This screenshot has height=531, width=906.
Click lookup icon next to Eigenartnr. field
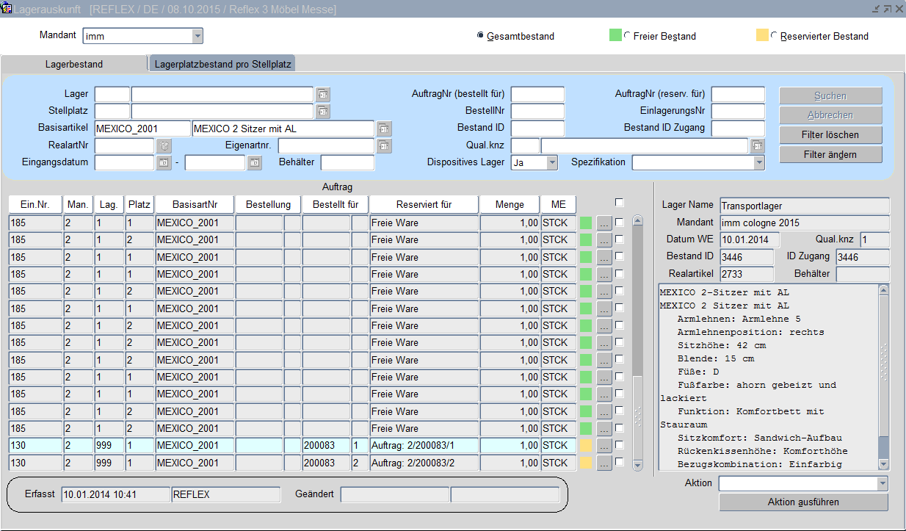[x=384, y=145]
